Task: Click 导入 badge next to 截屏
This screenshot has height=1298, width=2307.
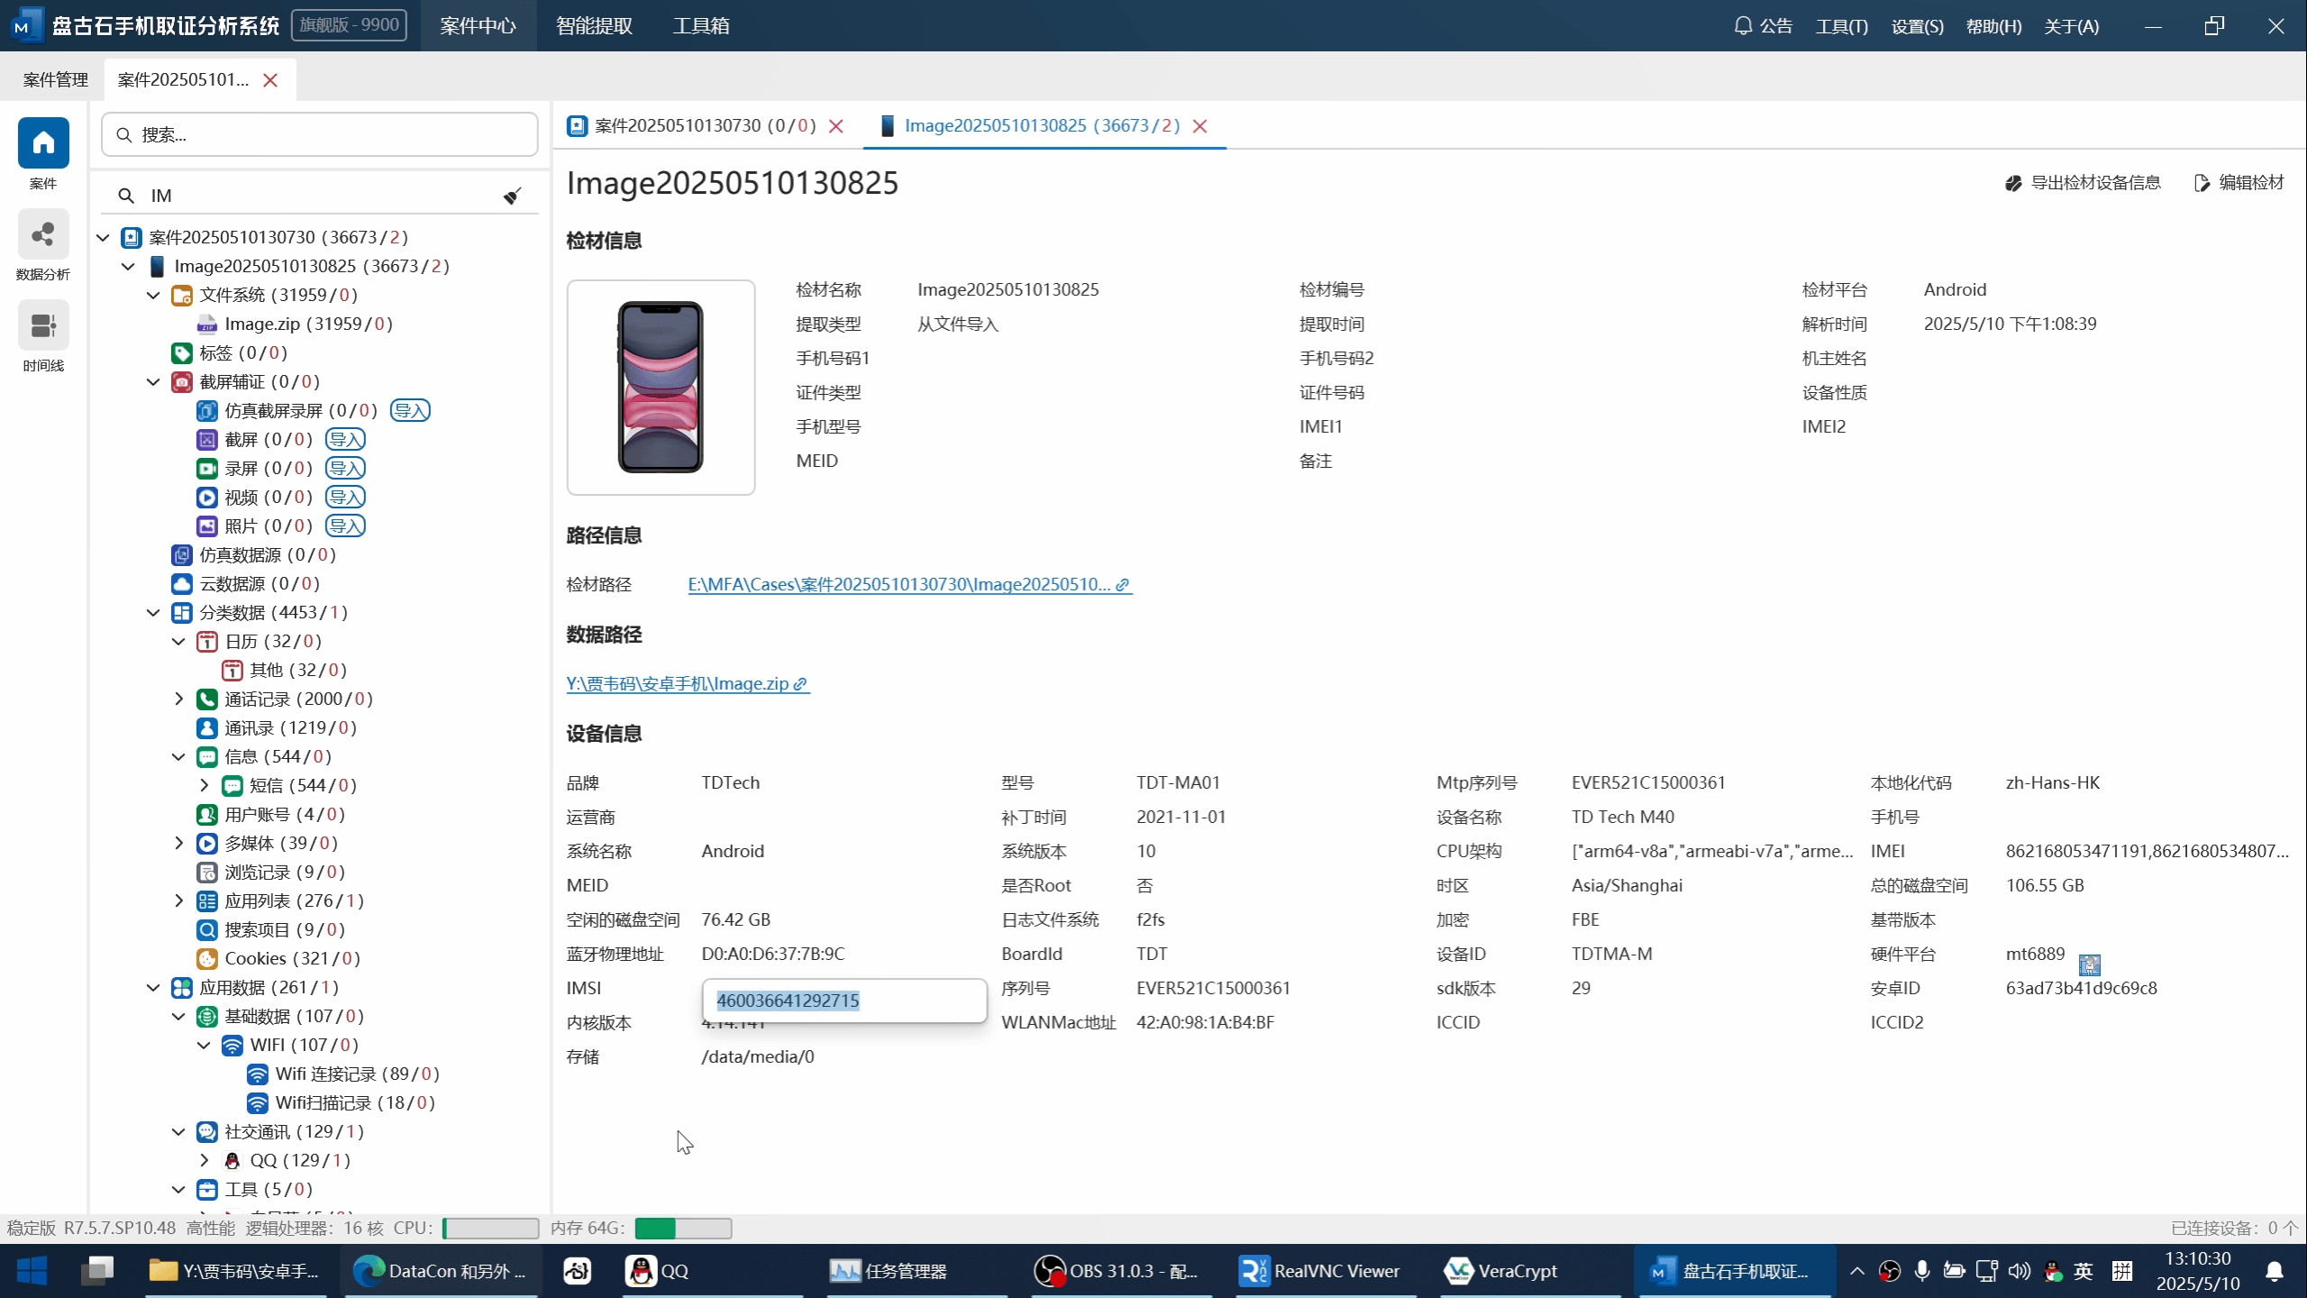Action: [x=345, y=439]
